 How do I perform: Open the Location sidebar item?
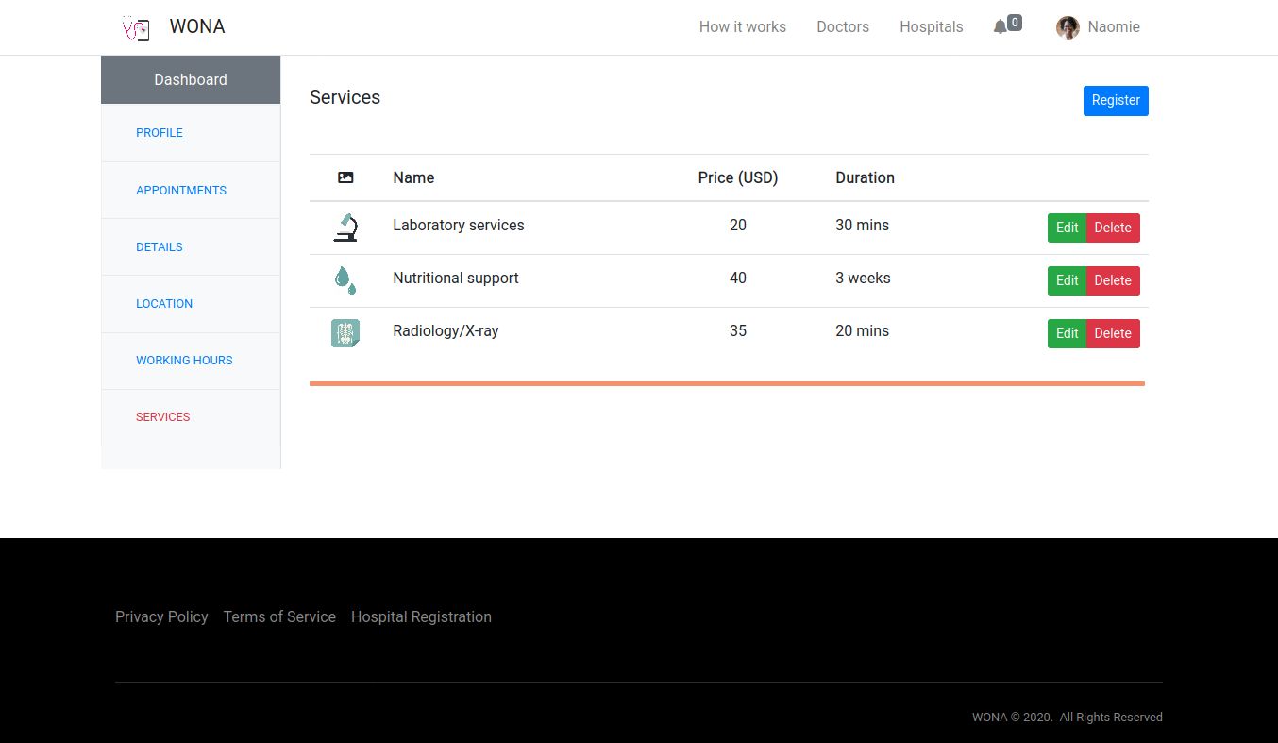tap(164, 303)
